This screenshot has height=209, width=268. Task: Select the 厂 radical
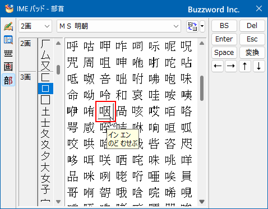(x=45, y=44)
